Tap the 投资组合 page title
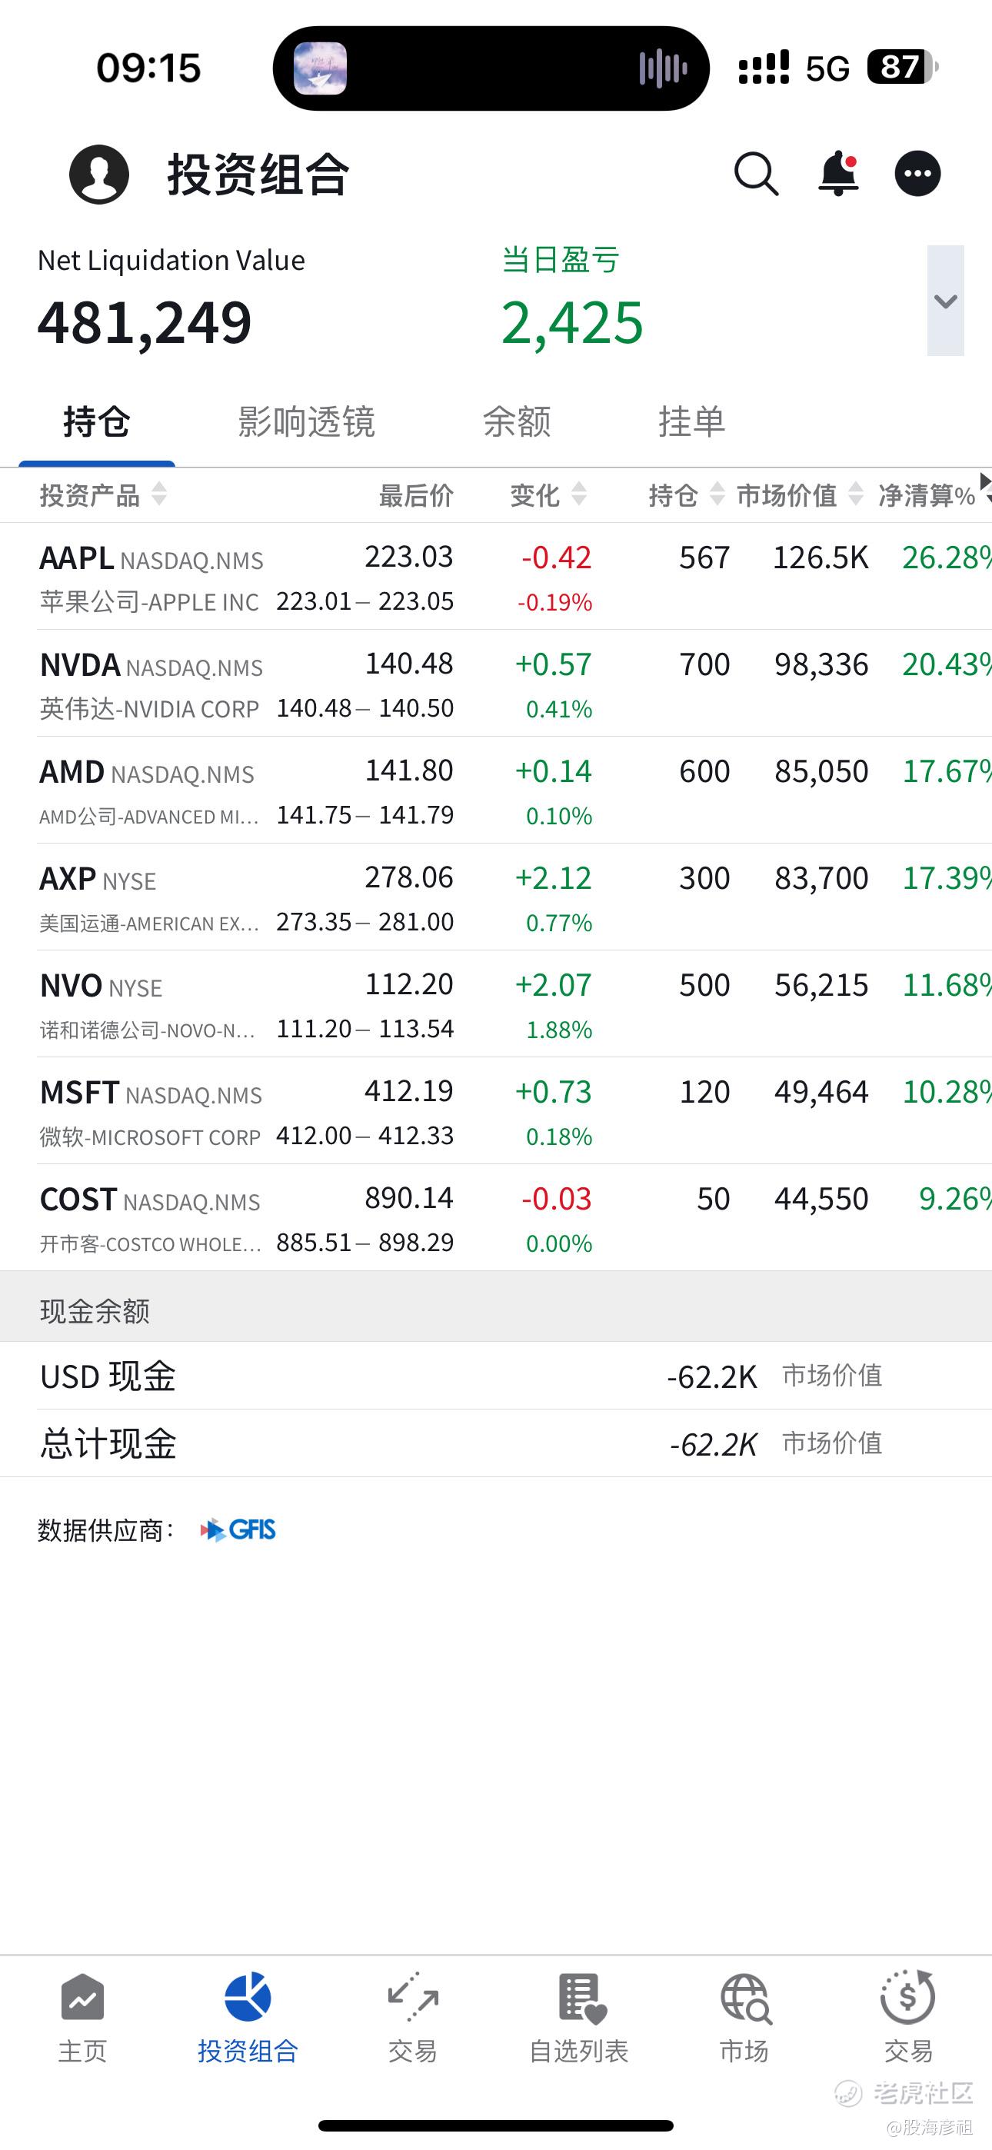 (258, 175)
